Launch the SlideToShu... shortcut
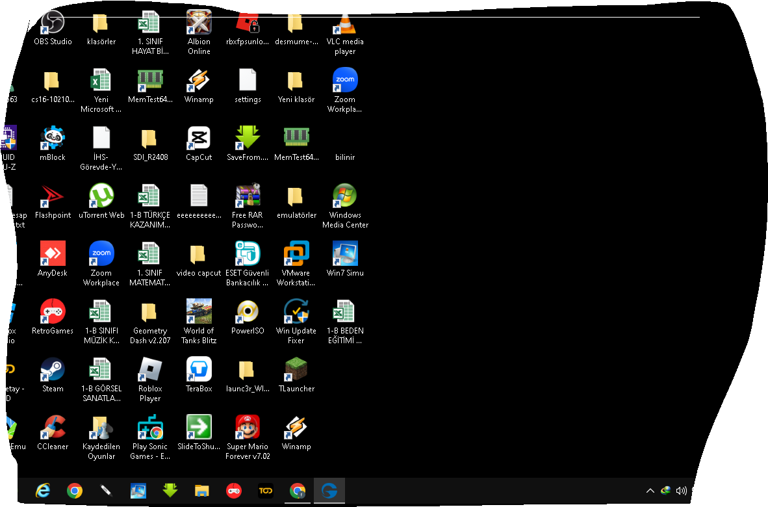The image size is (768, 507). click(x=199, y=432)
